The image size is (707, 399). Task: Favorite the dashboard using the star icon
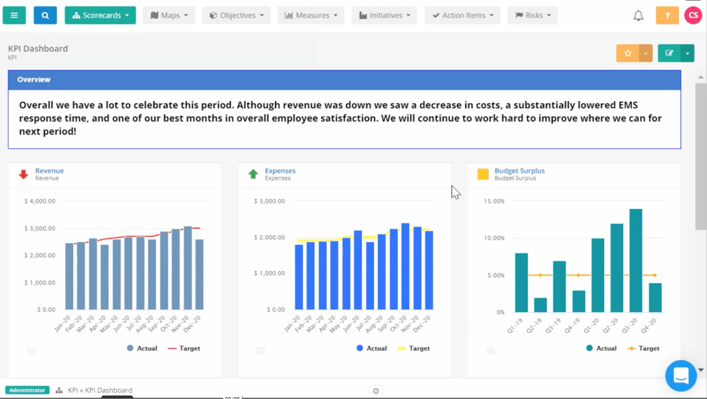tap(628, 53)
